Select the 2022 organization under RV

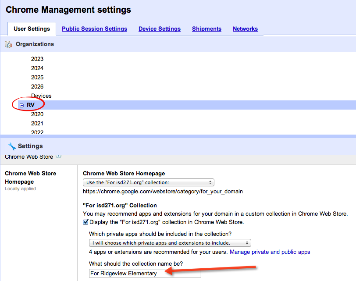37,132
